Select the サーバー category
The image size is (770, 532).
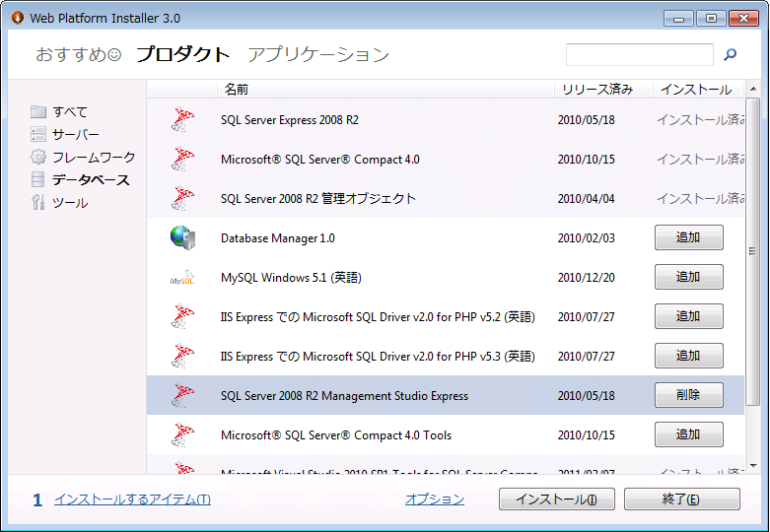click(76, 134)
